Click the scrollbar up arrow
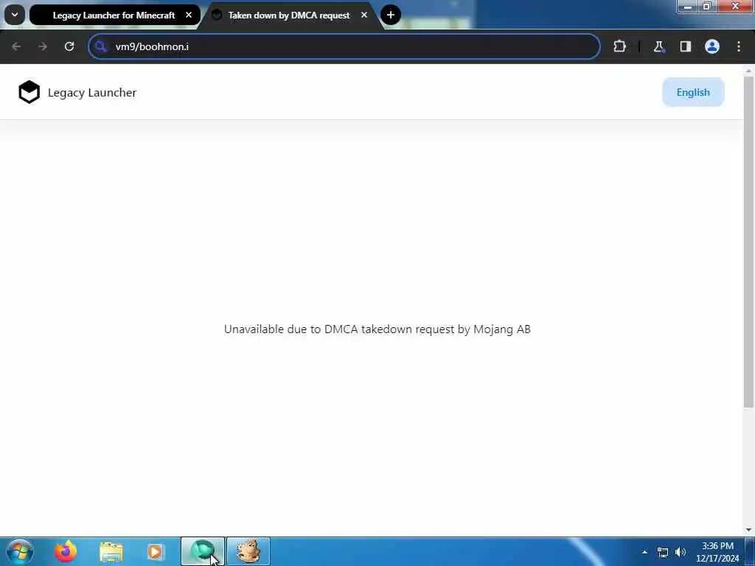Screen dimensions: 755x566 (x=748, y=71)
